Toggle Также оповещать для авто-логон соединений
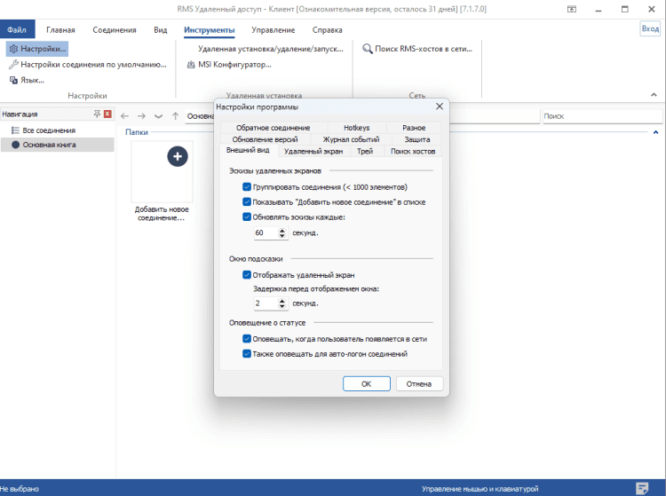The image size is (666, 496). click(x=247, y=353)
